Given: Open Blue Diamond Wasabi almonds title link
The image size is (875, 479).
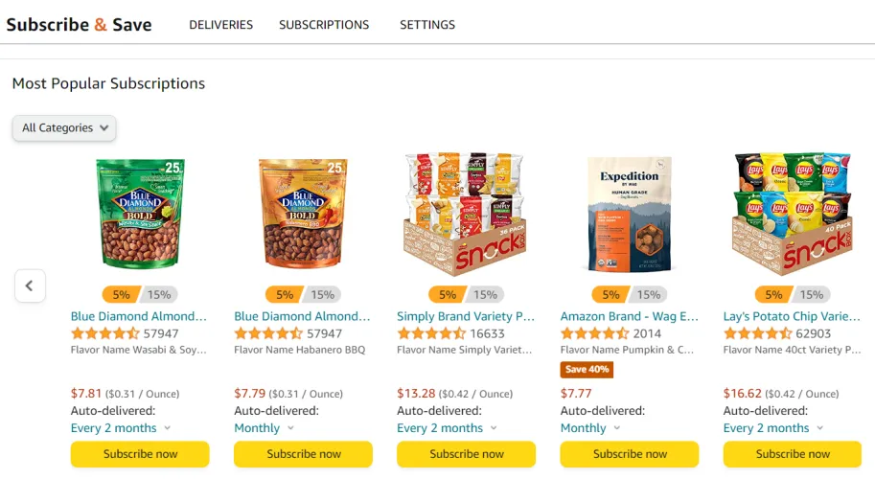Looking at the screenshot, I should (139, 316).
